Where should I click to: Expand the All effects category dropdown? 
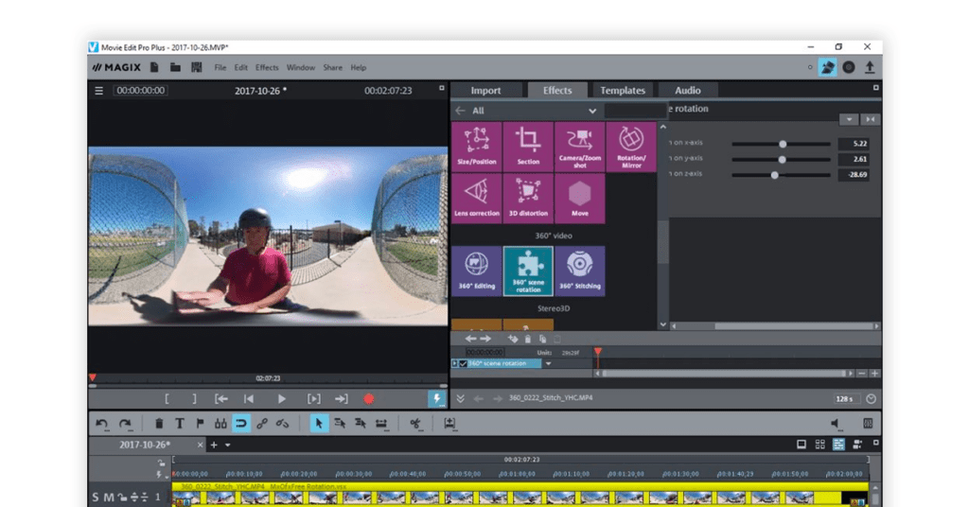click(x=592, y=112)
